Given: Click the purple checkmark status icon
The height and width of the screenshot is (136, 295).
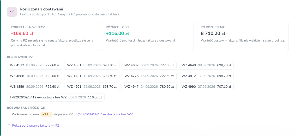Looking at the screenshot, I should 12,12.
